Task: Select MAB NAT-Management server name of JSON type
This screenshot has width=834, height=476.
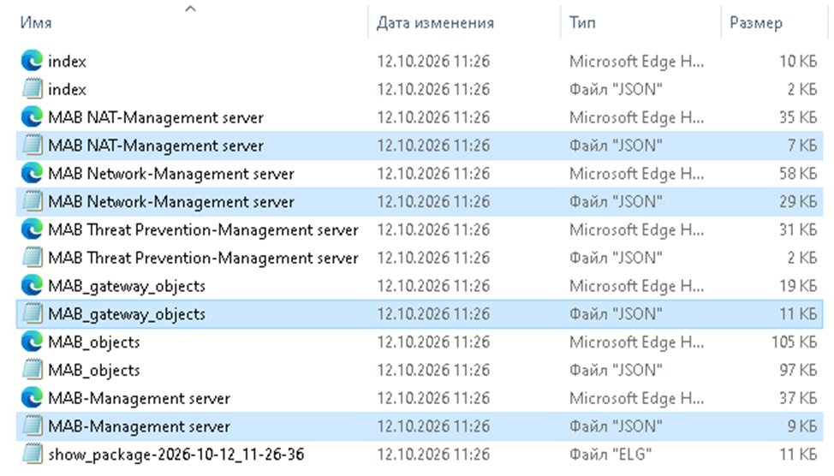Action: pos(156,146)
